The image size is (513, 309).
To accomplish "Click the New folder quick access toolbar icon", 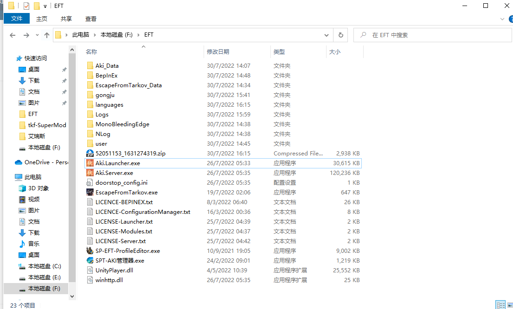I will coord(37,6).
